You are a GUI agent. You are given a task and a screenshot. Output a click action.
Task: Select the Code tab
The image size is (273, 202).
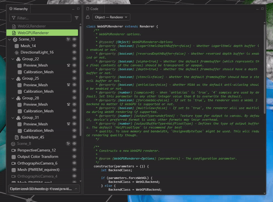92,9
